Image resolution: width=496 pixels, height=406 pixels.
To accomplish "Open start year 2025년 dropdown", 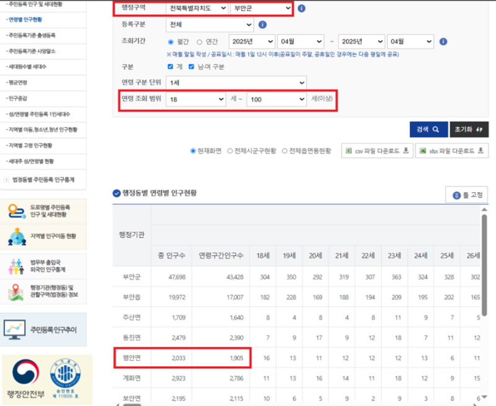I will pos(252,42).
